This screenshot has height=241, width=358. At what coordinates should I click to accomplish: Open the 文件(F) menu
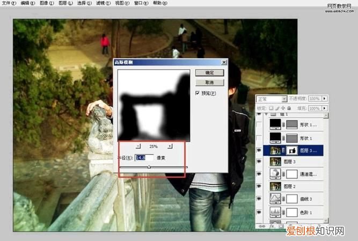tap(9, 3)
